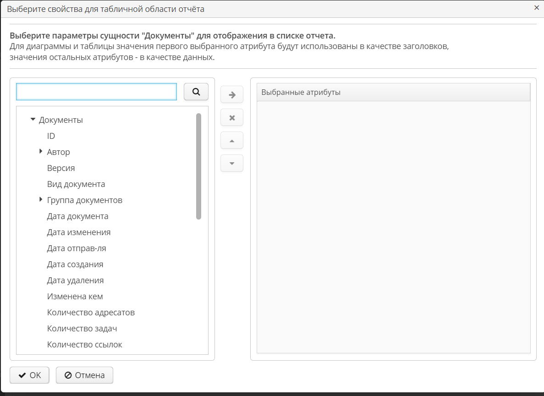Select the ID attribute
This screenshot has width=544, height=396.
click(x=51, y=136)
